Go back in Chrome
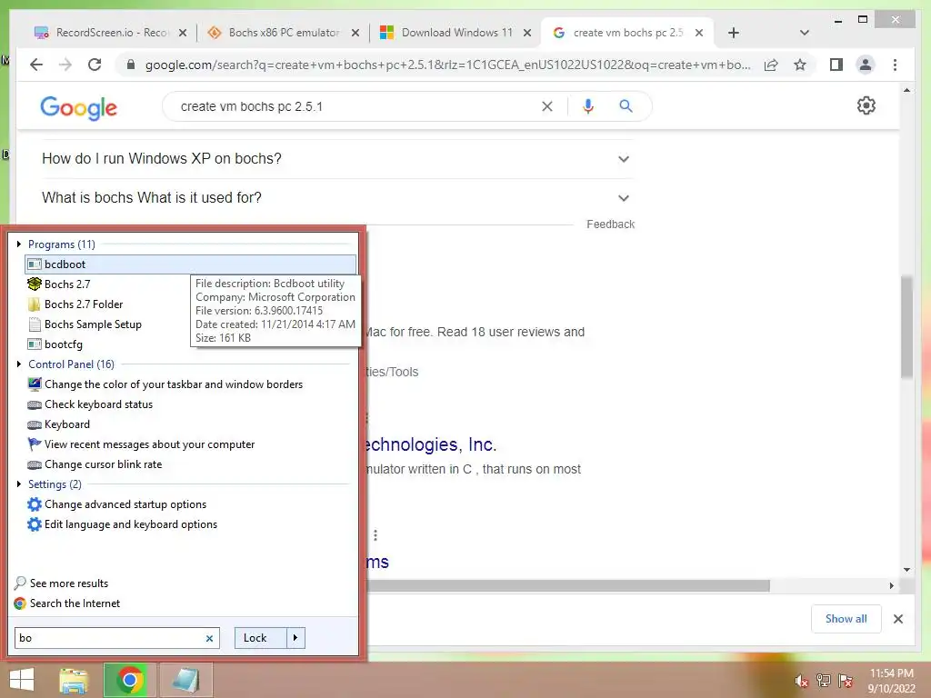 tap(36, 65)
